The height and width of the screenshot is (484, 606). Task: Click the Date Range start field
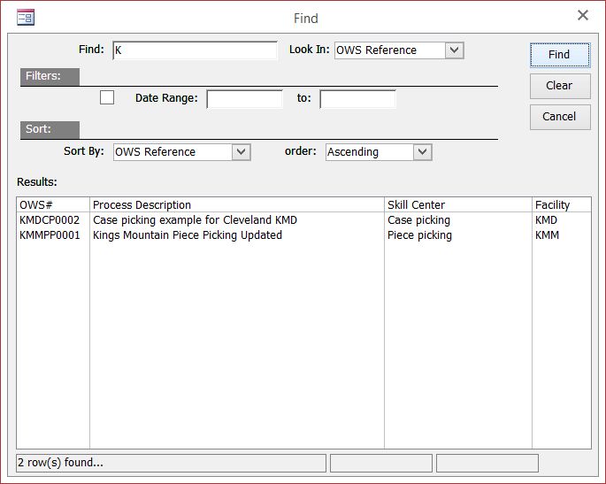click(x=244, y=99)
